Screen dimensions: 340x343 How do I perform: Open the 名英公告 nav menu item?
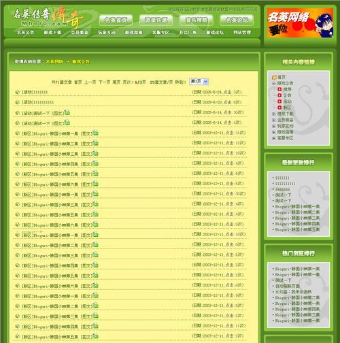26,33
